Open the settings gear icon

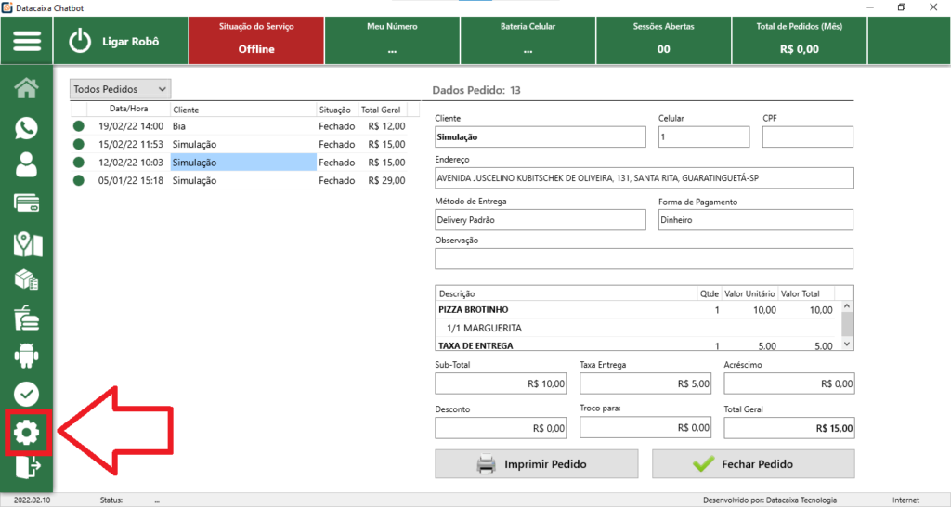(x=27, y=431)
